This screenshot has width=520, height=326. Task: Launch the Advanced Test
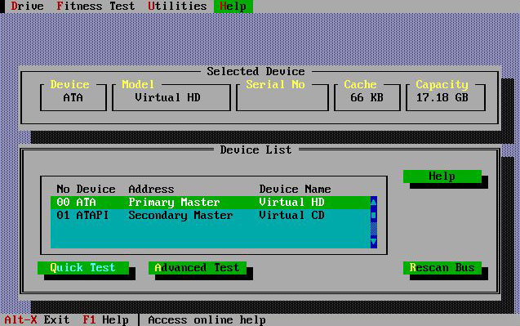[x=198, y=267]
